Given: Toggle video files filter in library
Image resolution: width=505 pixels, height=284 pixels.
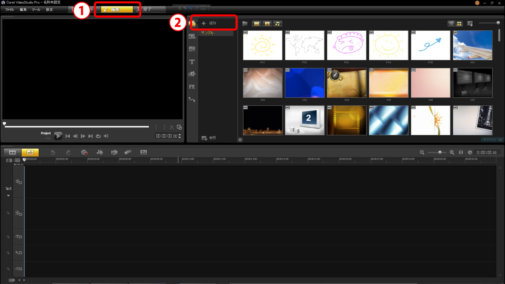Looking at the screenshot, I should pyautogui.click(x=256, y=24).
